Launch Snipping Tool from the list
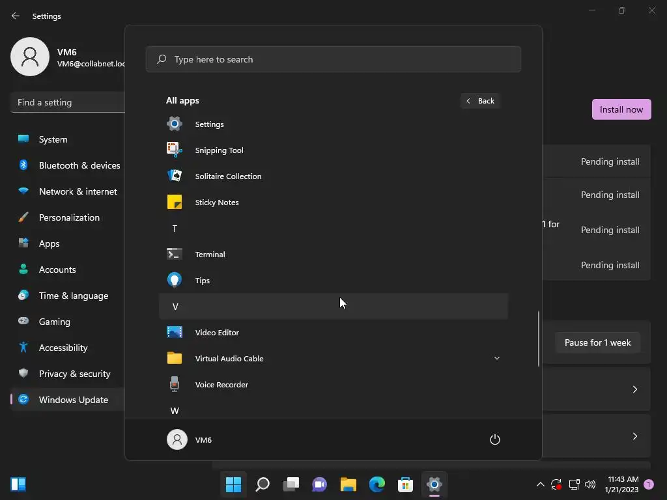This screenshot has height=500, width=667. (333, 150)
